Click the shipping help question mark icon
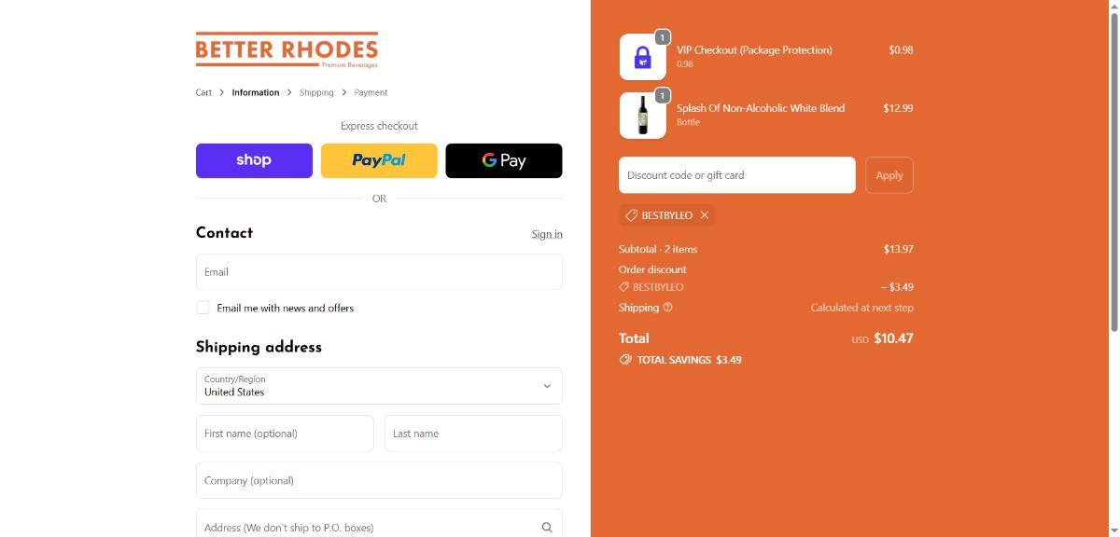1120x537 pixels. point(667,307)
